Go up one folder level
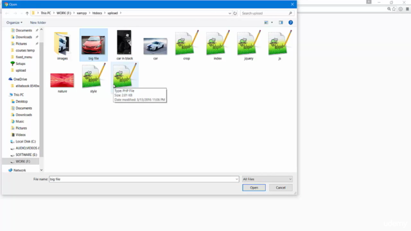Screen dimensions: 411x231 (x=27, y=13)
